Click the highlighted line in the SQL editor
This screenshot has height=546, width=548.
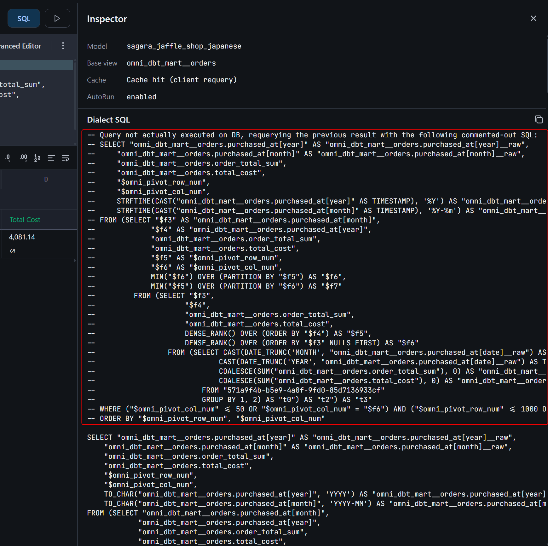point(36,65)
